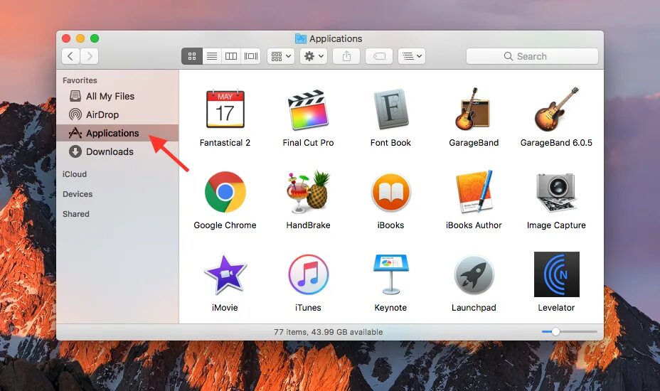
Task: Click the GarageBand icon with amplifier
Action: (x=473, y=109)
